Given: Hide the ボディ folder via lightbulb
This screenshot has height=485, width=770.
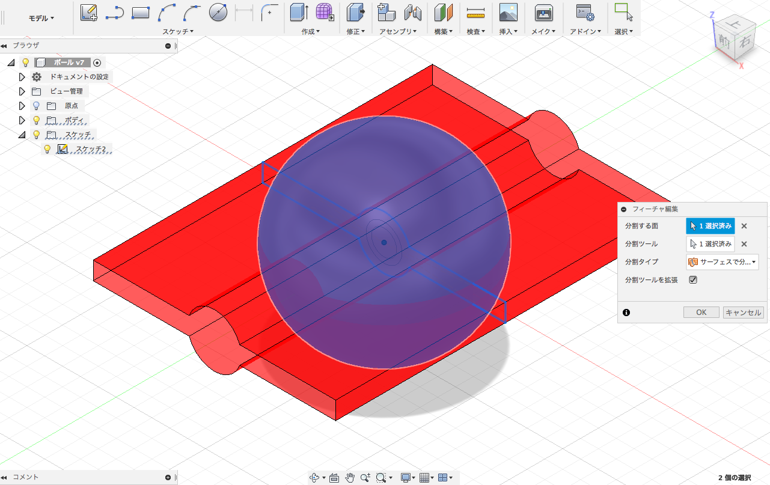Looking at the screenshot, I should point(36,120).
